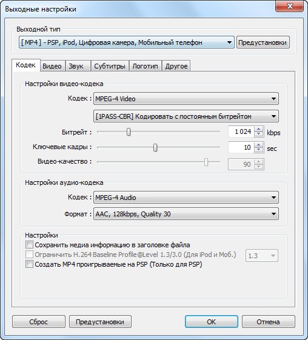Open the output type MP4 dropdown
The height and width of the screenshot is (340, 308).
127,42
